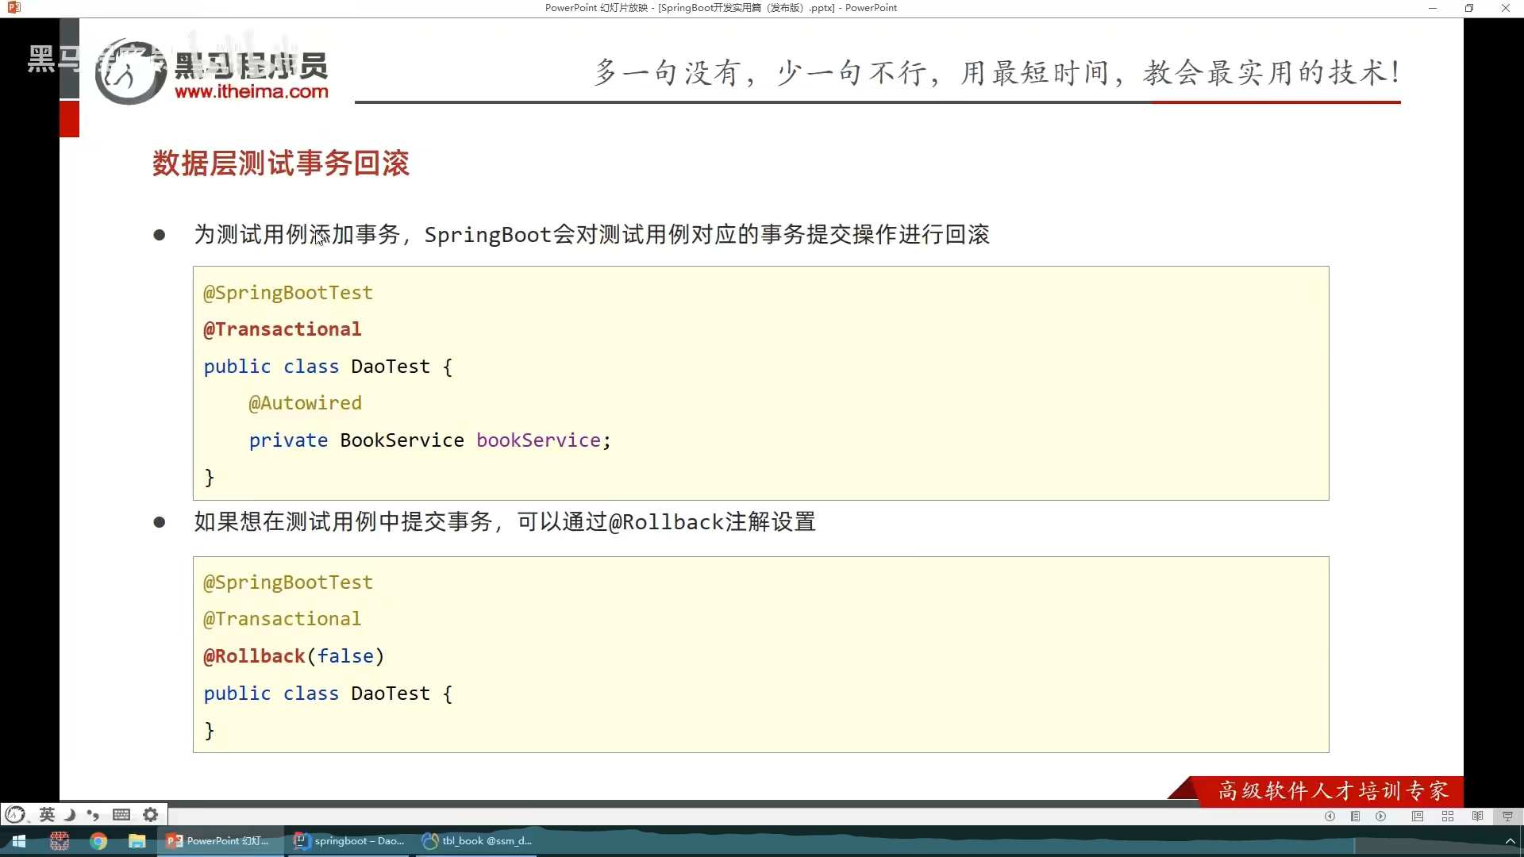
Task: Expand hidden system tray icons chevron
Action: [x=1510, y=841]
